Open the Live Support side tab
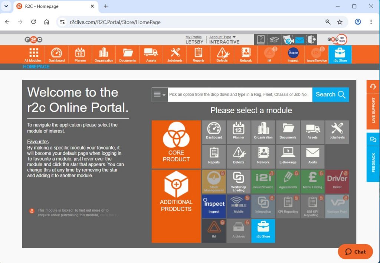Screen dimensions: 380x263 (373, 105)
